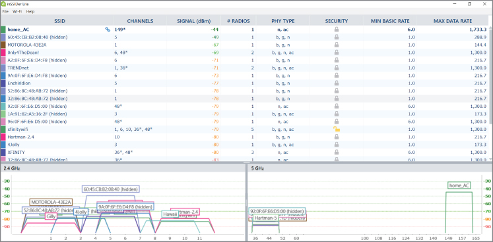
Task: Click channel value 149* for home_AC
Action: 120,30
